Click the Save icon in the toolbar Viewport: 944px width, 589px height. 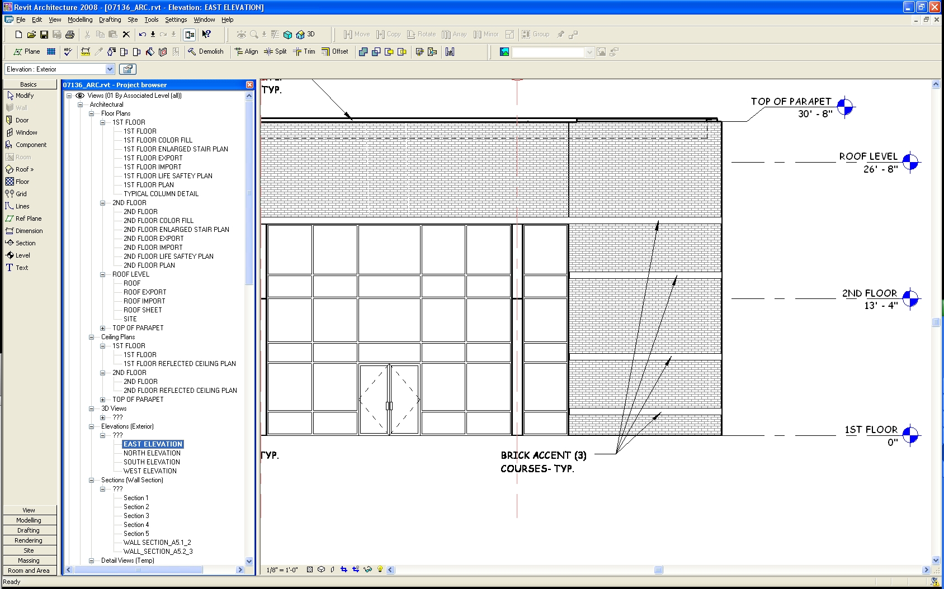[44, 35]
